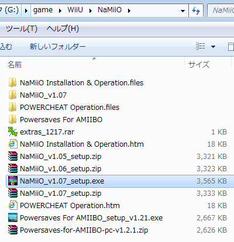Expand the arrow after (G:) in address bar
Image resolution: width=234 pixels, height=242 pixels.
(x=26, y=11)
